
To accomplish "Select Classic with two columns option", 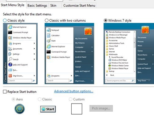I will coord(46,20).
